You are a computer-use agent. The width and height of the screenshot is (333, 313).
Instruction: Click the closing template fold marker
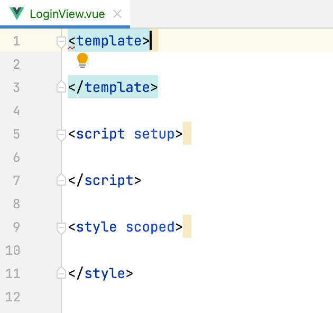coord(61,87)
